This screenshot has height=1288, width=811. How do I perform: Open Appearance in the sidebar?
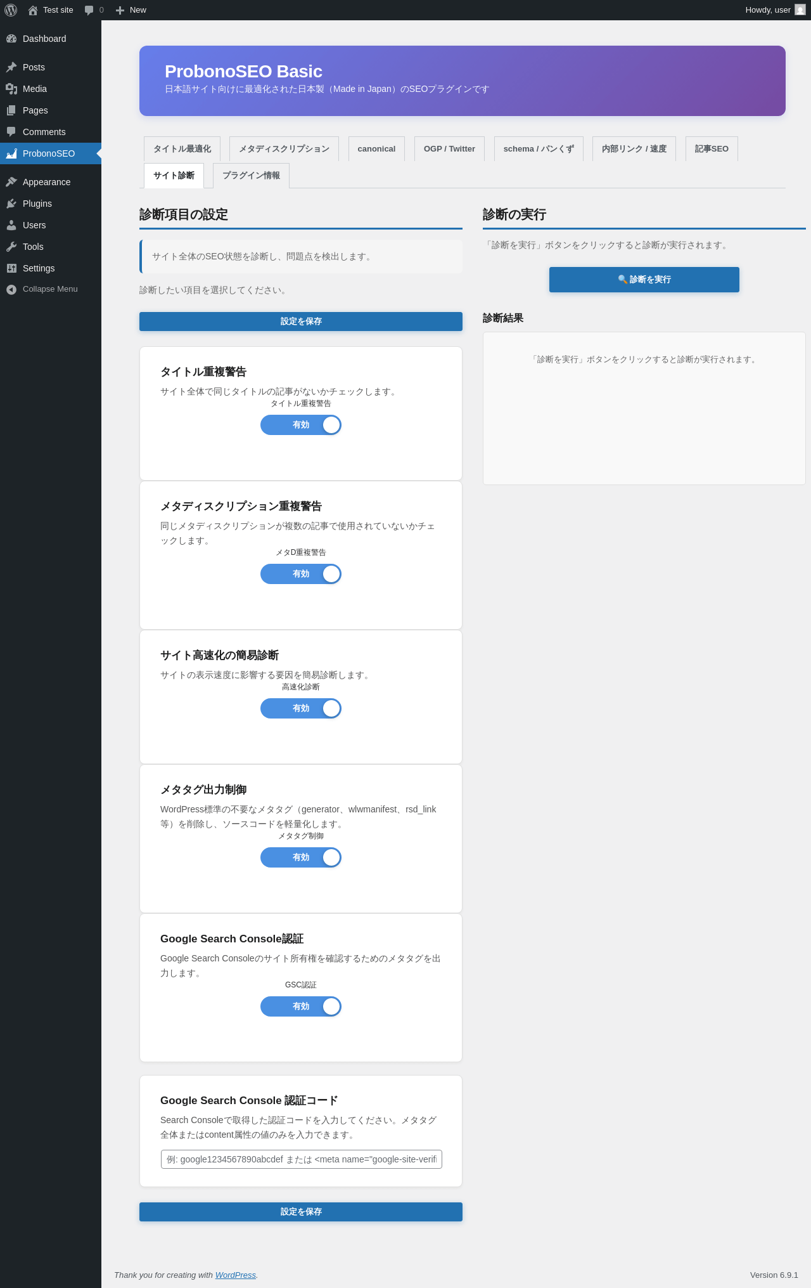click(51, 182)
